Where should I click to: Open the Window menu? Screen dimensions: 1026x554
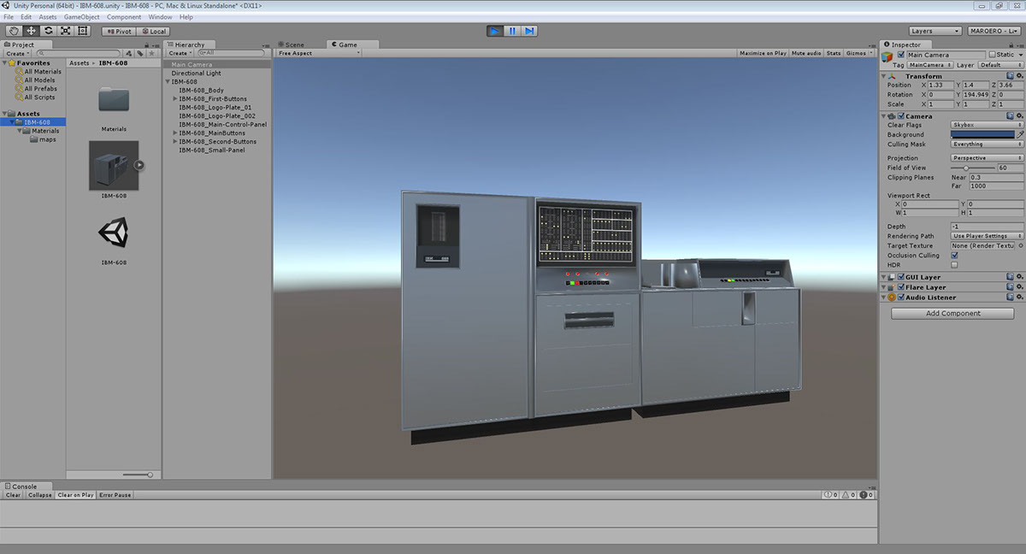[x=160, y=17]
